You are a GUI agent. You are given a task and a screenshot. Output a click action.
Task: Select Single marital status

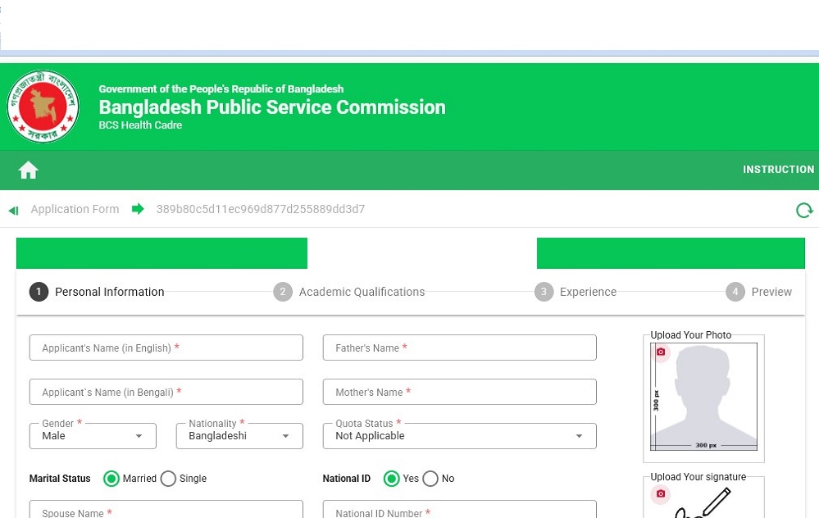coord(169,479)
